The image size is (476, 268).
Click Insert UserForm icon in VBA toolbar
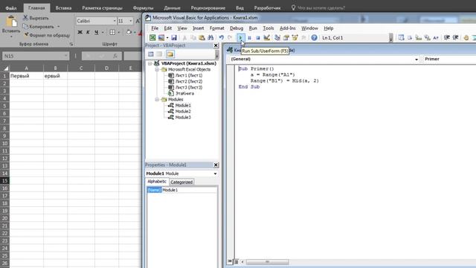click(161, 38)
